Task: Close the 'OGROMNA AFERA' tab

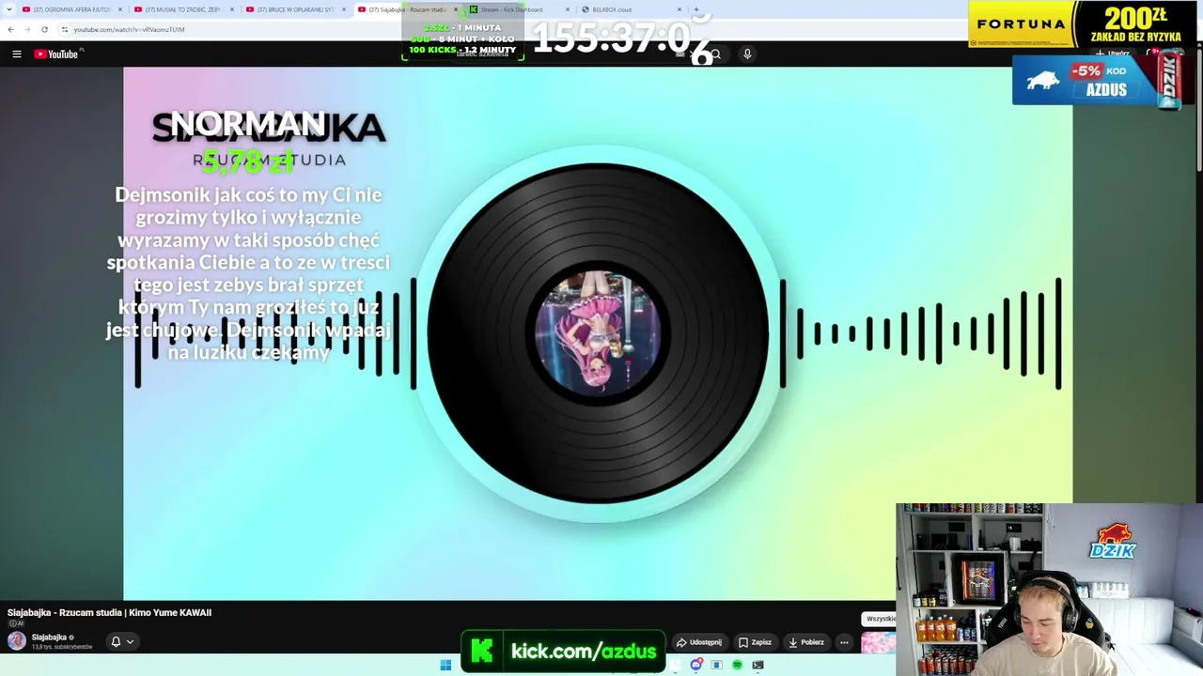Action: 120,9
